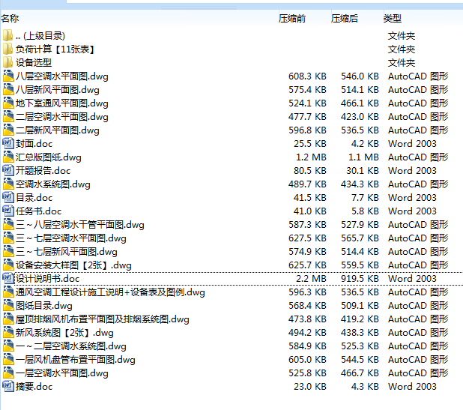463x410 pixels.
Task: Select file name 设计说明书.doc
Action: point(47,279)
